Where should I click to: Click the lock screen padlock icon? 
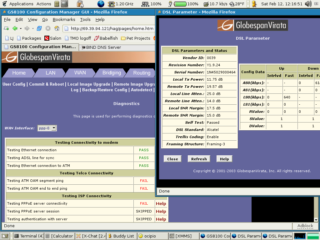pyautogui.click(x=80, y=4)
